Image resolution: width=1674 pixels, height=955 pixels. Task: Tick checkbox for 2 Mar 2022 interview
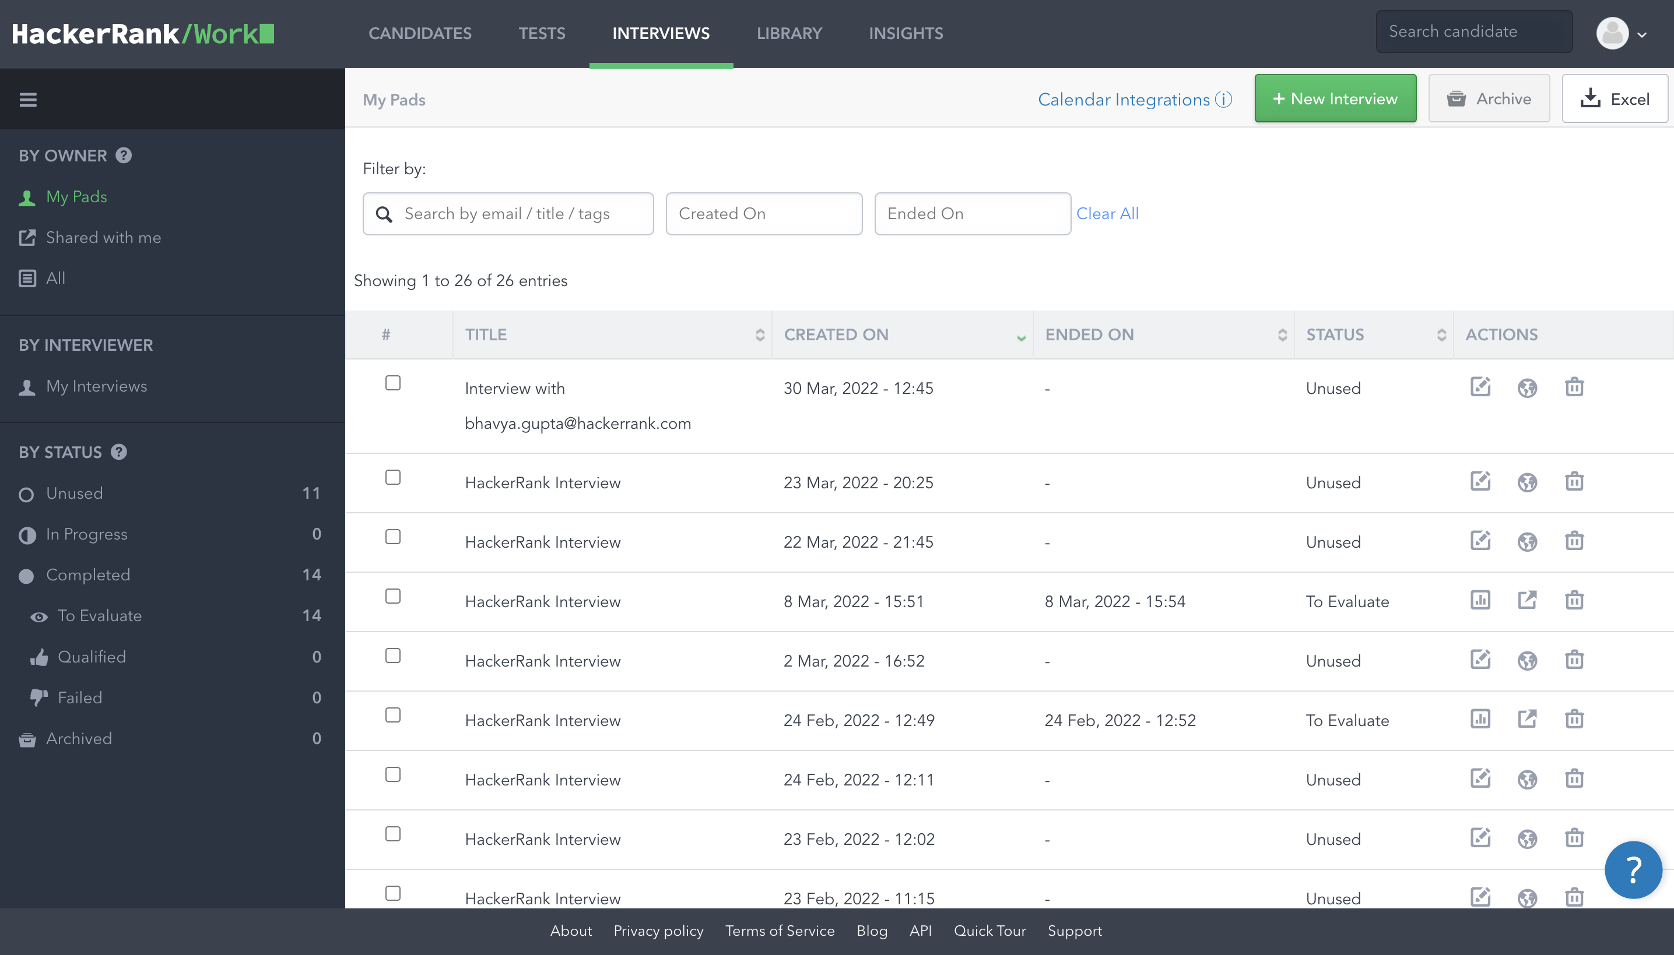(392, 656)
